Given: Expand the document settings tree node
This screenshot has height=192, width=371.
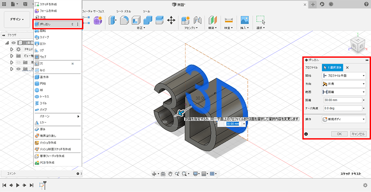Looking at the screenshot, I should click(x=12, y=49).
